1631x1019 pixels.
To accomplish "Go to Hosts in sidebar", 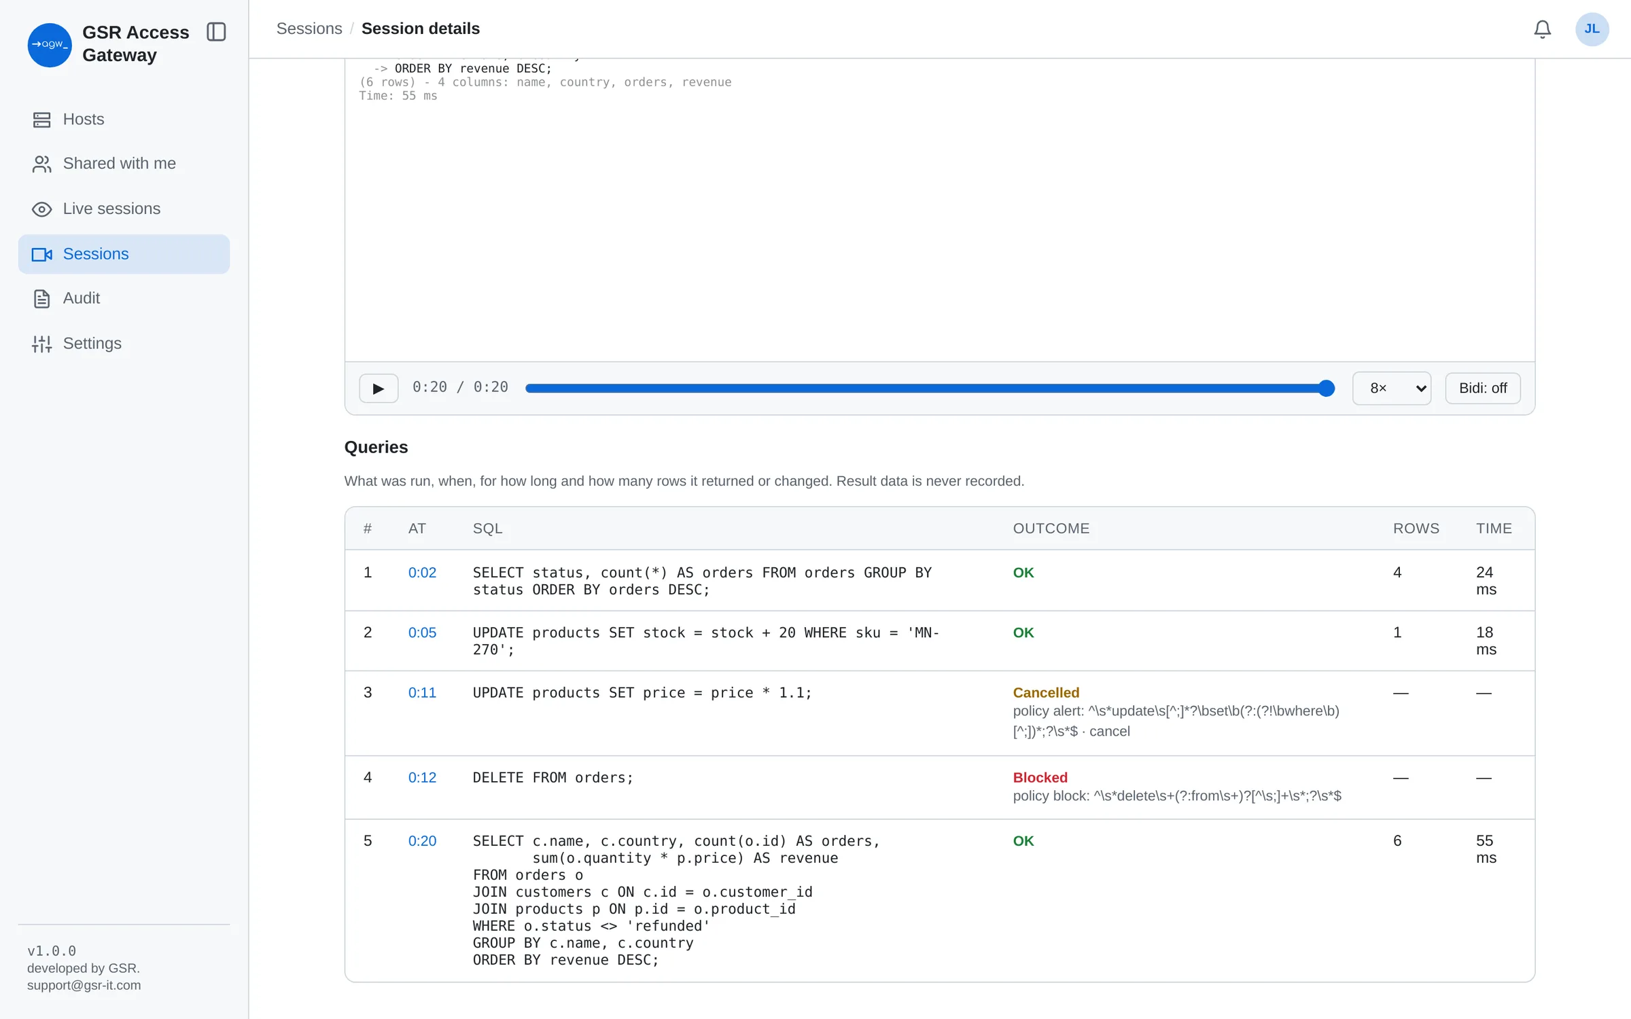I will tap(124, 120).
